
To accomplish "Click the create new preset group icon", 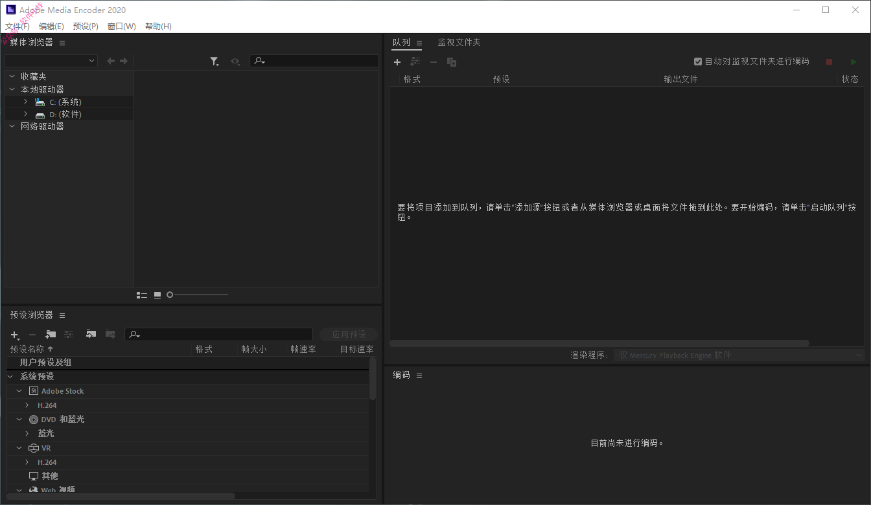I will coord(51,334).
